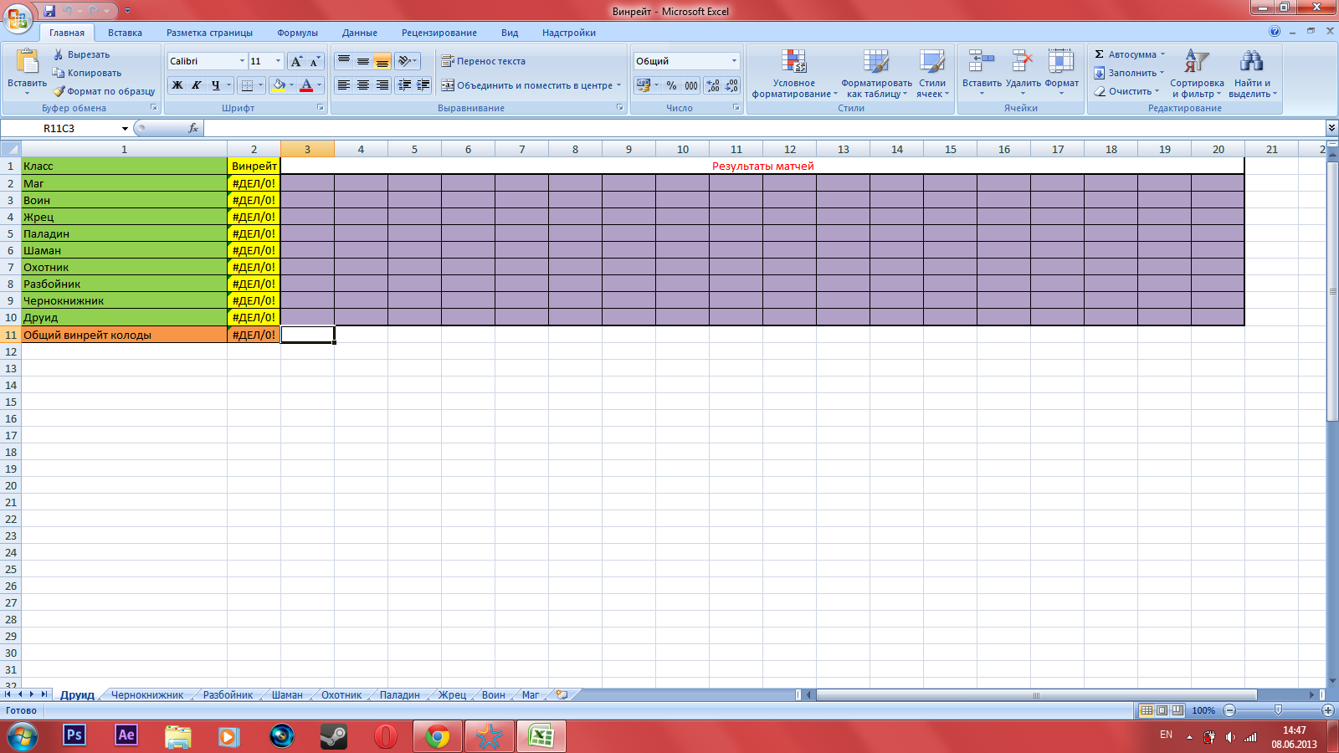This screenshot has width=1339, height=753.
Task: Click the insert function fx icon
Action: point(193,128)
